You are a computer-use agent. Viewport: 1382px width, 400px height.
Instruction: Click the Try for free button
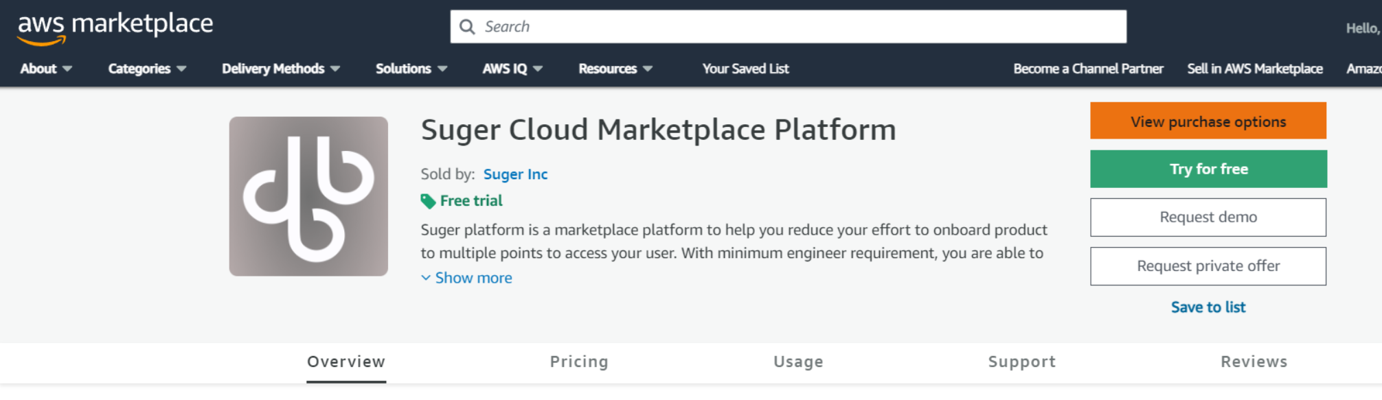tap(1208, 169)
